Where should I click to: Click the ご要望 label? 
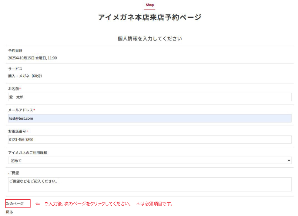14,173
